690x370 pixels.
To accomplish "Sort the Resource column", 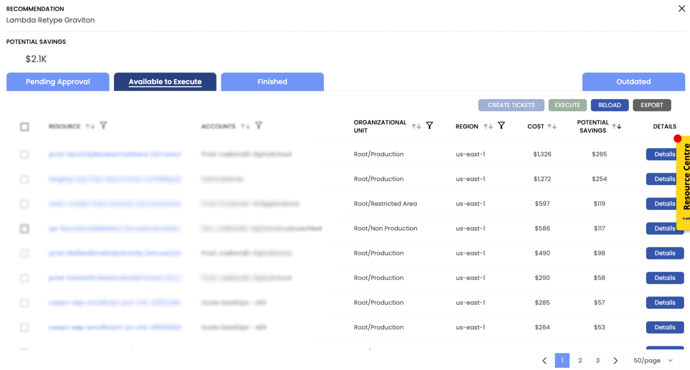I will pos(89,126).
